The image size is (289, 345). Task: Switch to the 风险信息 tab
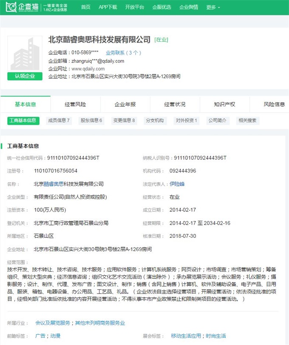[x=274, y=104]
